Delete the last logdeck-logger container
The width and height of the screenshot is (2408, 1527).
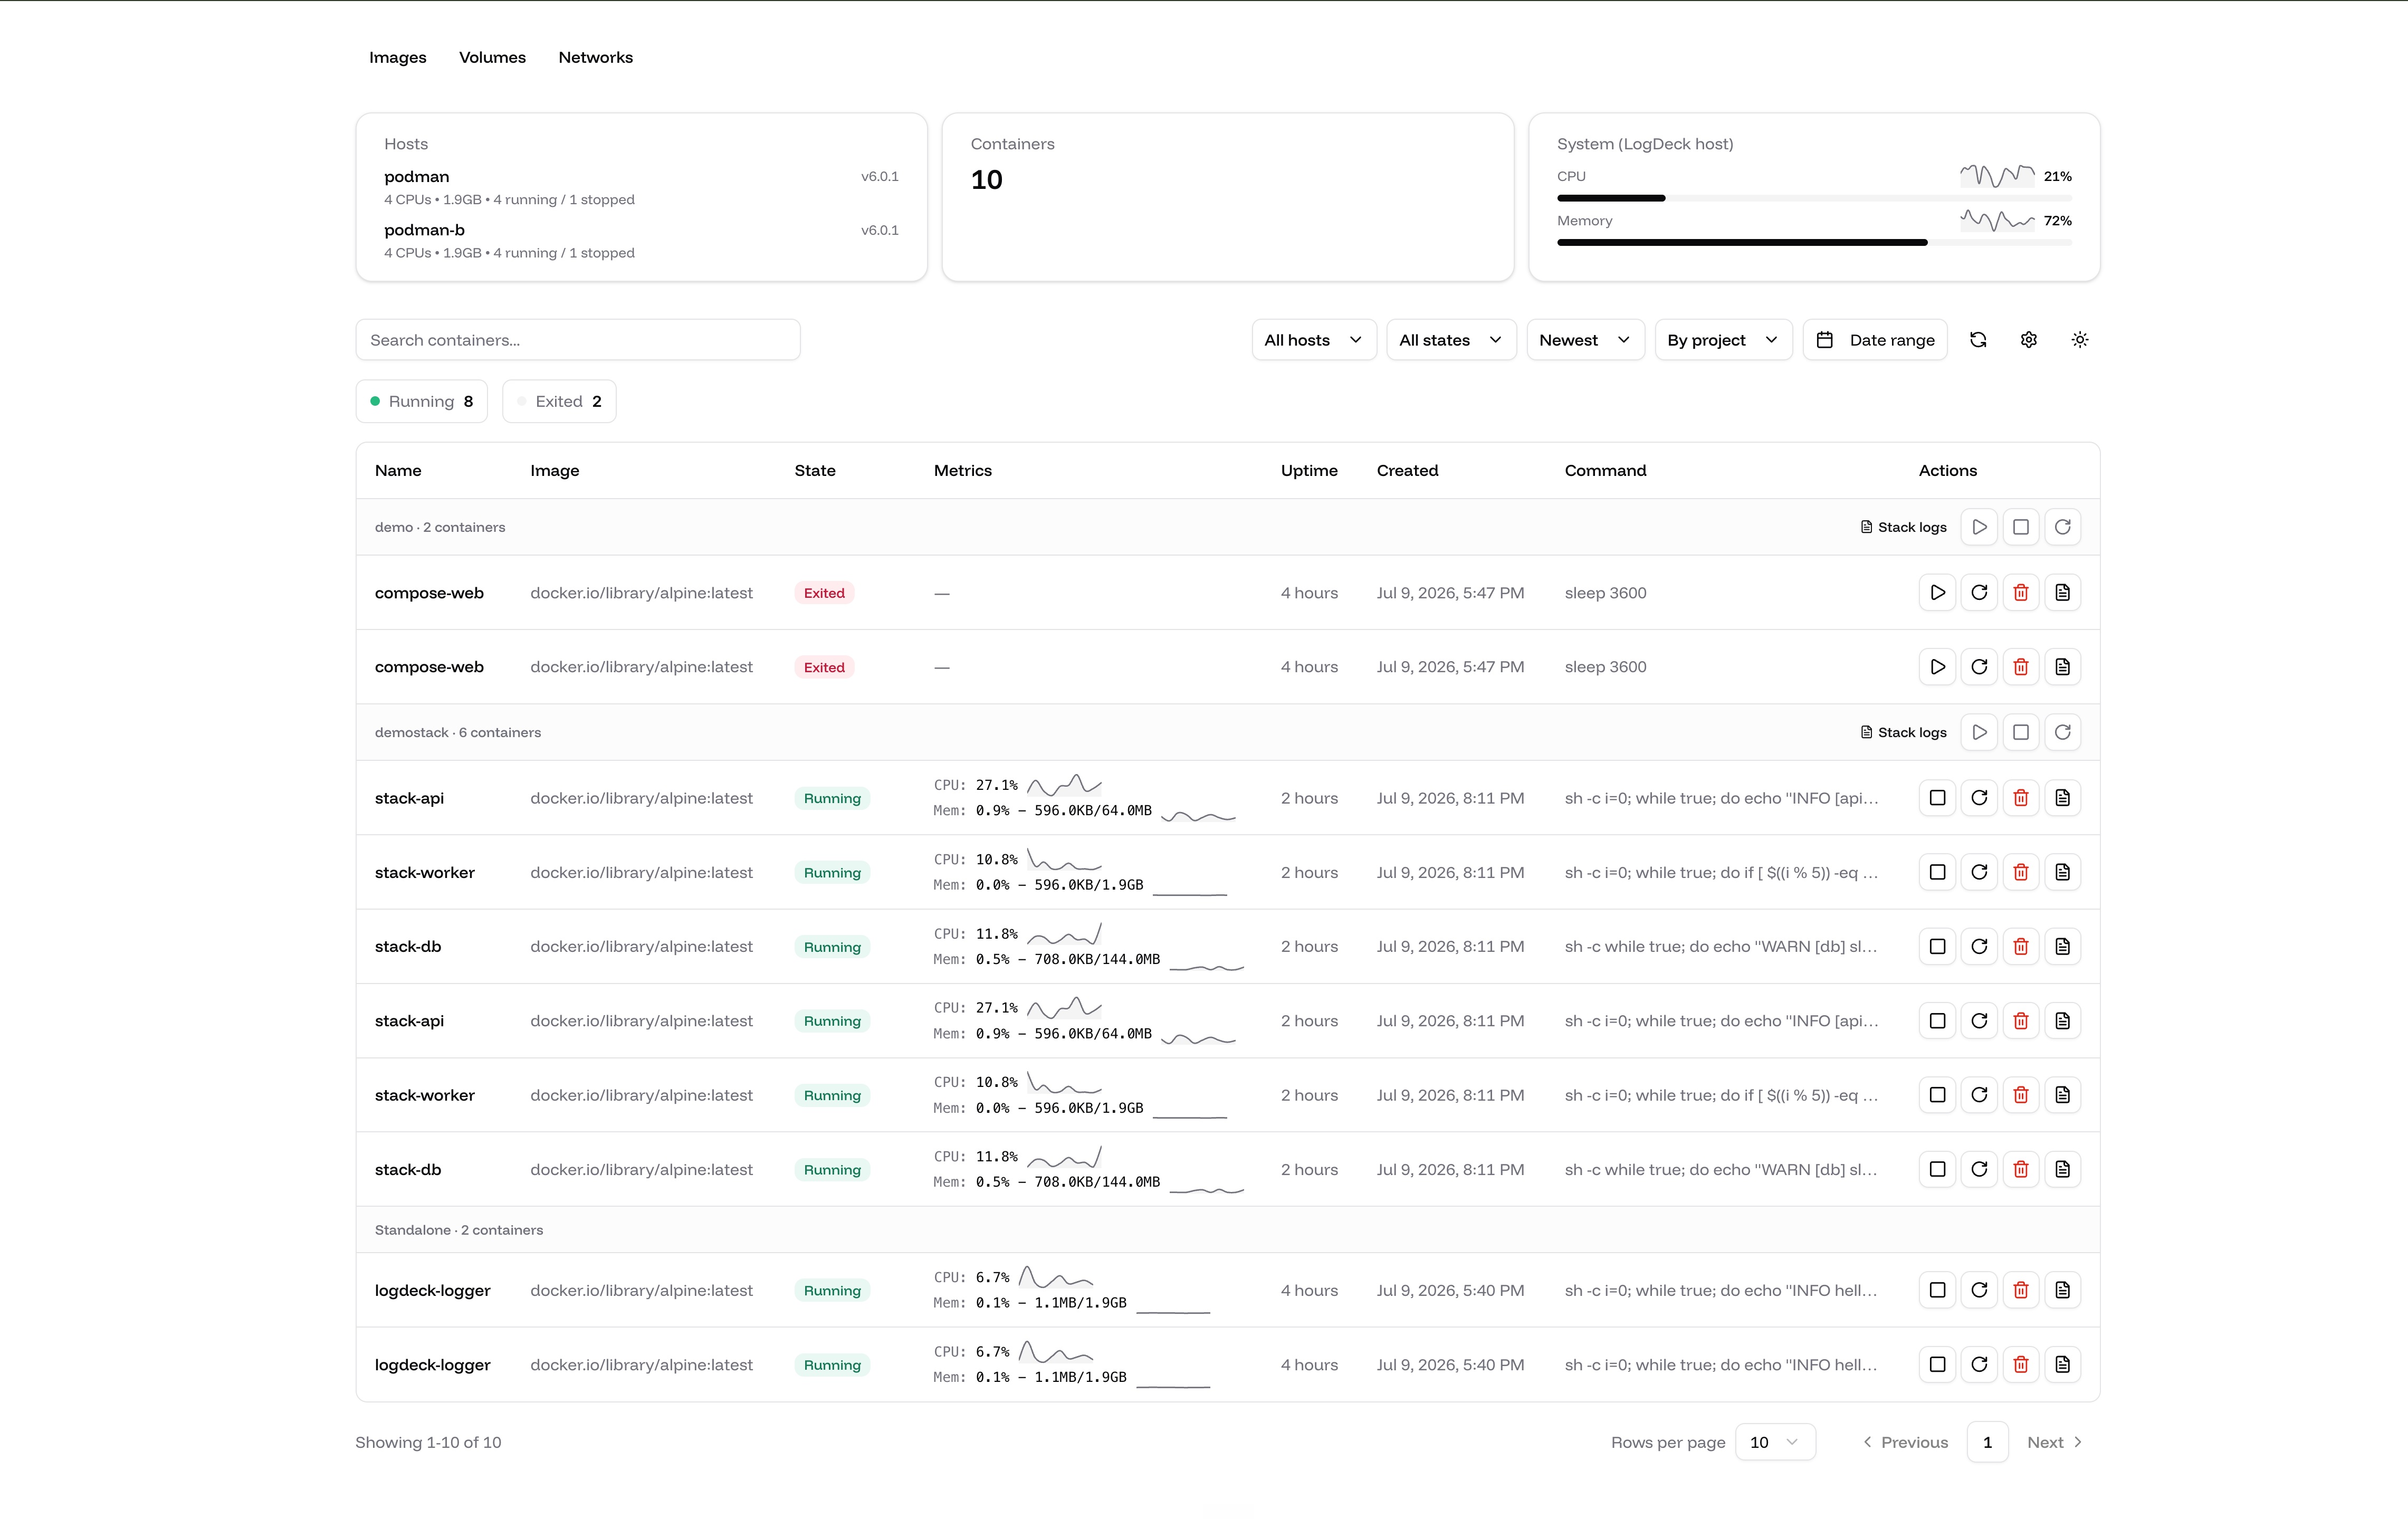point(2020,1365)
